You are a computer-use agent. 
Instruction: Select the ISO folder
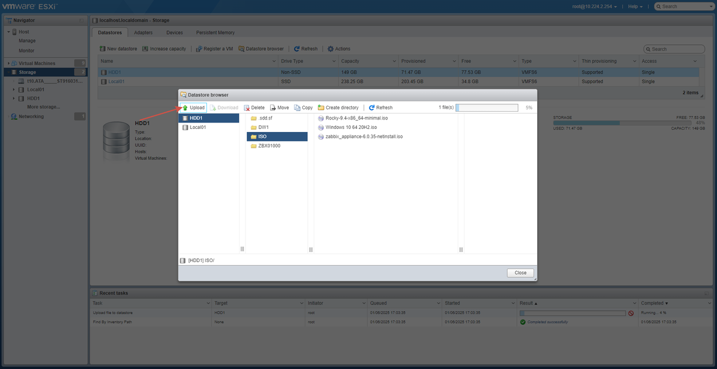tap(277, 137)
